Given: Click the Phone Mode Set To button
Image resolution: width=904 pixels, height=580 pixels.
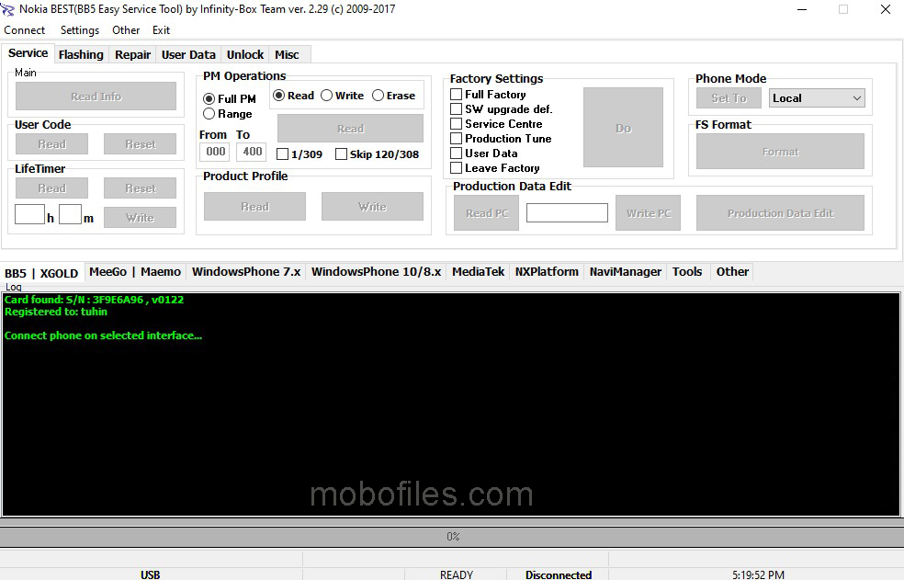Looking at the screenshot, I should [x=729, y=98].
